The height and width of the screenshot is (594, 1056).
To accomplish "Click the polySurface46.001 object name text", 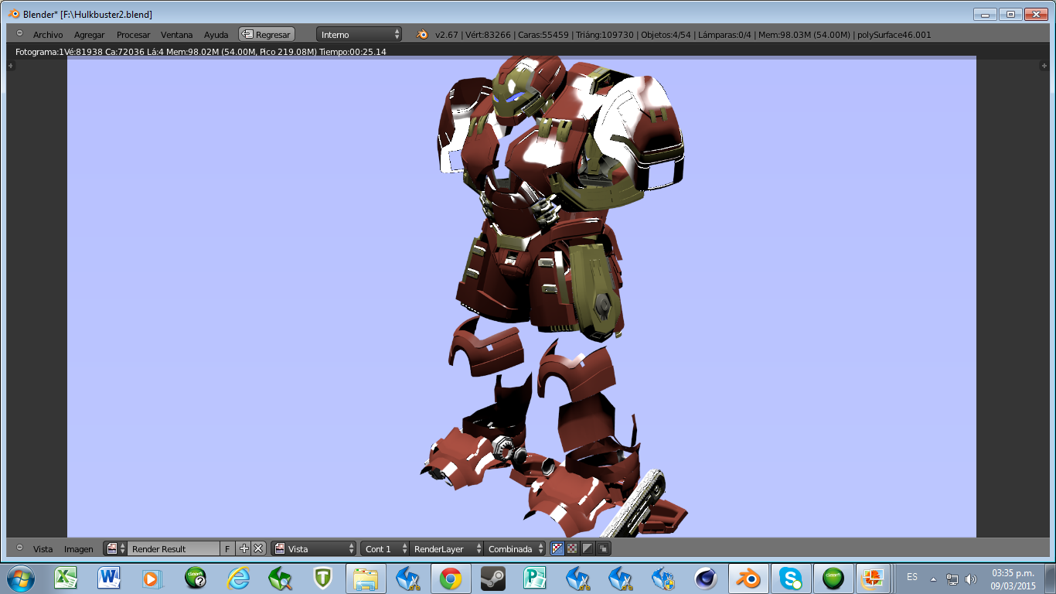I will [x=894, y=34].
